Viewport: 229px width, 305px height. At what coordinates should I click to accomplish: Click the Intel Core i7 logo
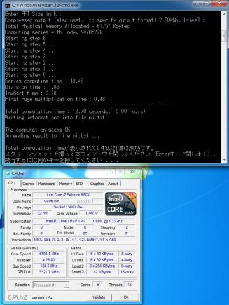[121, 204]
